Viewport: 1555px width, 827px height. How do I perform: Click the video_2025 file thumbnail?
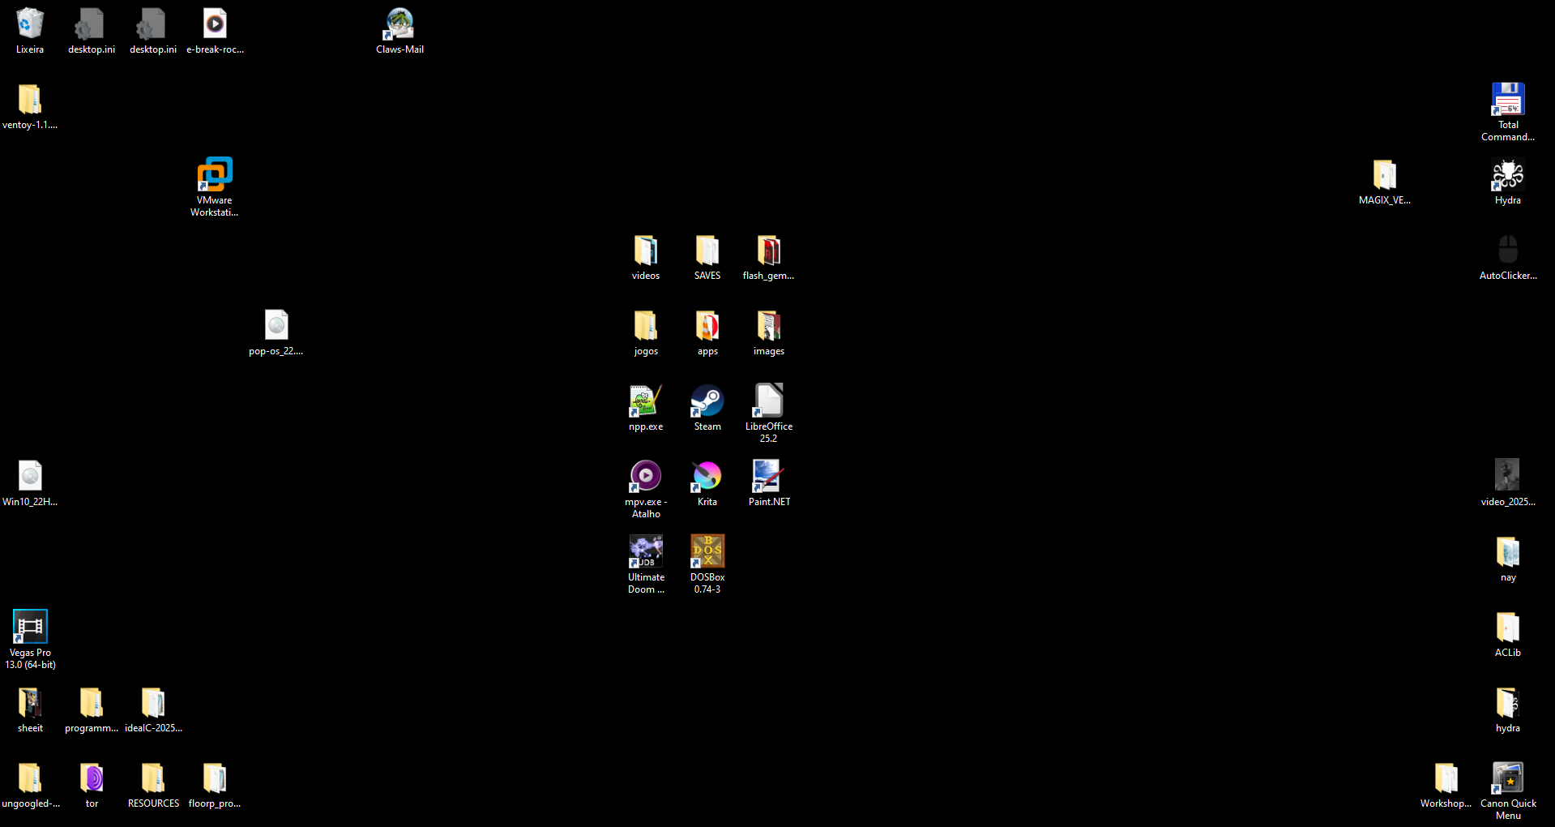[1507, 477]
